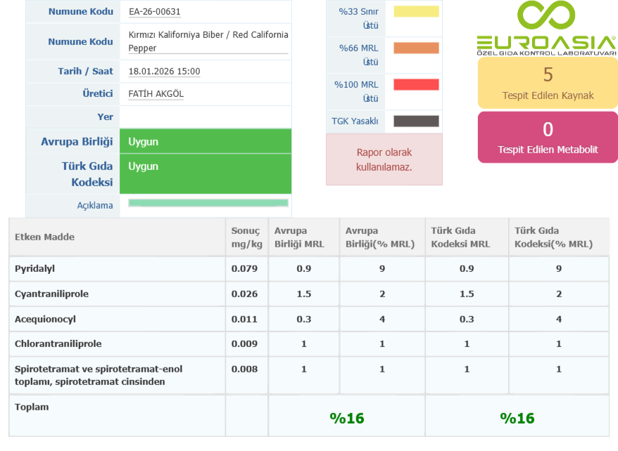618x451 pixels.
Task: Click the yellow %33 Sınır Üstü swatch
Action: [x=416, y=11]
